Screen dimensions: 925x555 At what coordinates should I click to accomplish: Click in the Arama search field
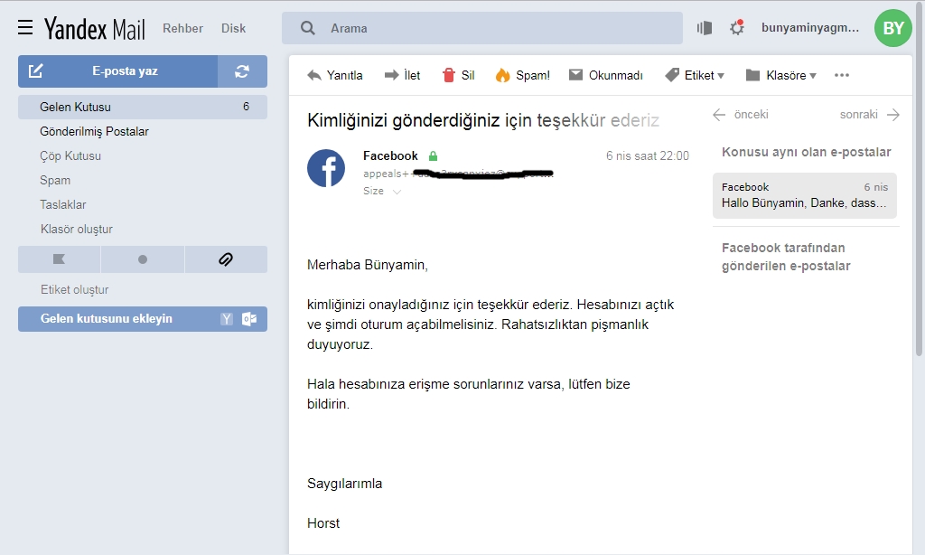click(x=482, y=28)
